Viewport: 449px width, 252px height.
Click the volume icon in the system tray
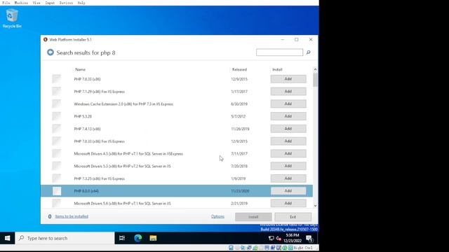[x=279, y=238]
